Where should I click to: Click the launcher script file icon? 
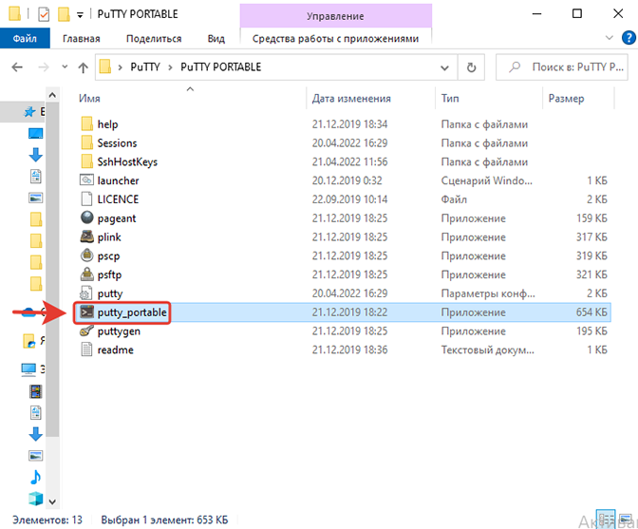86,180
